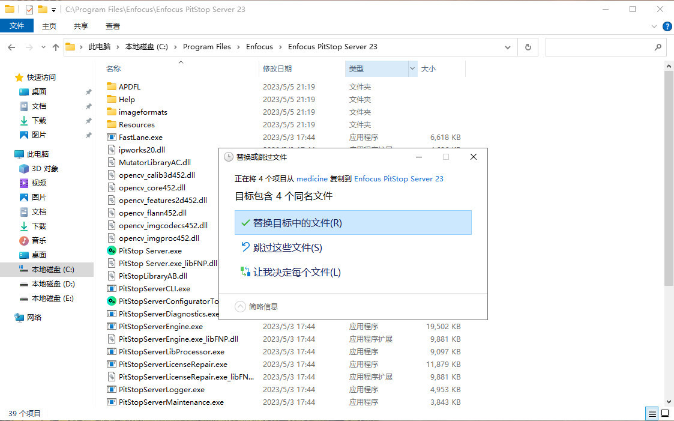This screenshot has width=674, height=421.
Task: Switch to the 共享 ribbon tab
Action: coord(81,26)
